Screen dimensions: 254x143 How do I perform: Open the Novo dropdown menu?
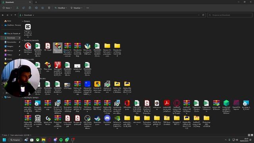[7, 8]
